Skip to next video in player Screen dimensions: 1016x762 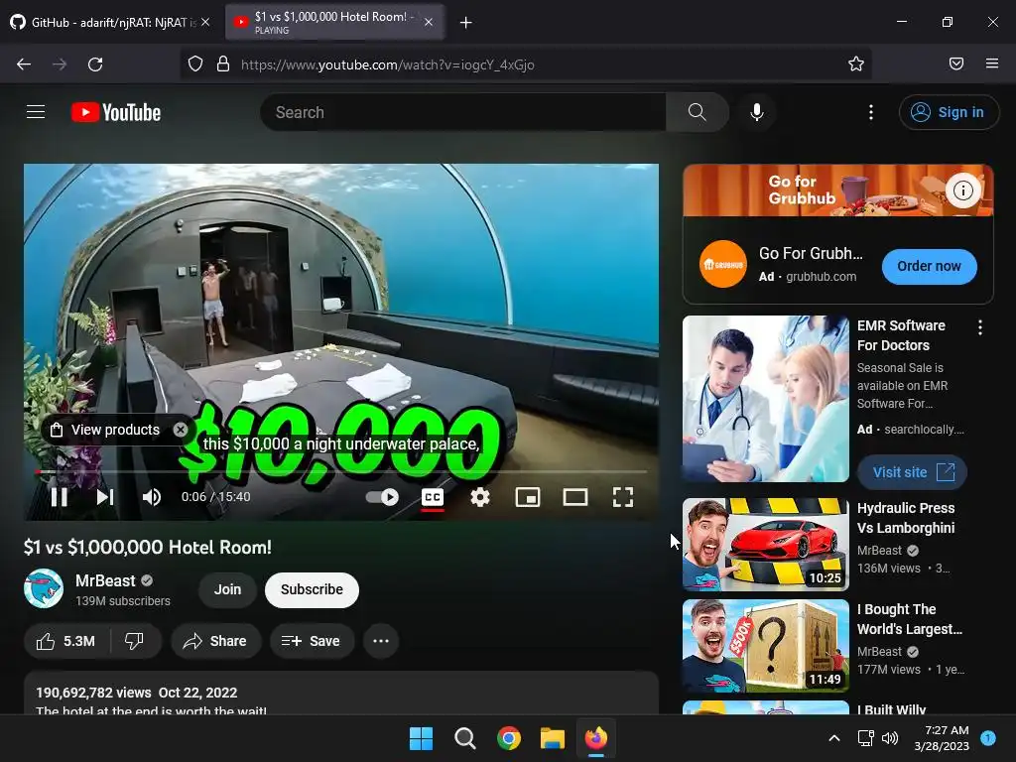pyautogui.click(x=105, y=497)
